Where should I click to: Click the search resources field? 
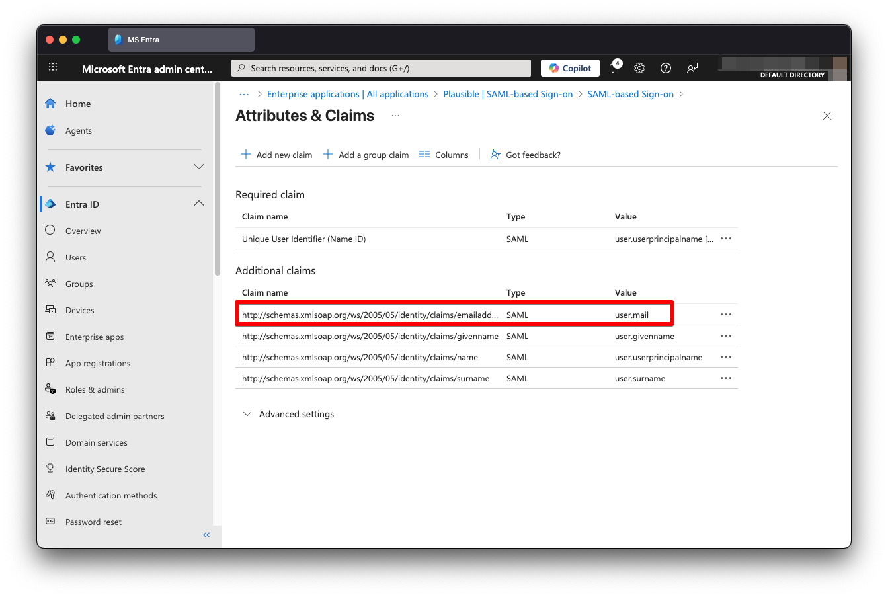(381, 67)
